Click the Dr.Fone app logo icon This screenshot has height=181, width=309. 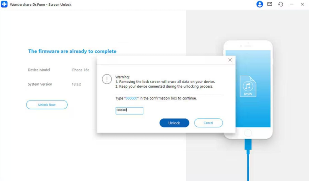click(x=4, y=4)
